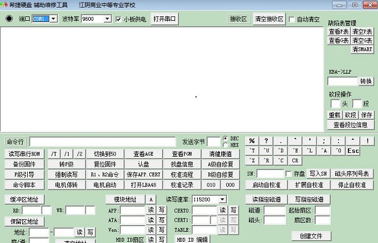Click 写入SN button
This screenshot has height=243, width=378.
318,174
